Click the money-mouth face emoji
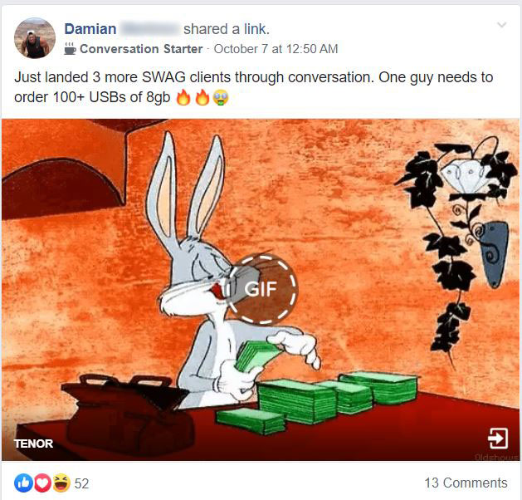 coord(221,98)
